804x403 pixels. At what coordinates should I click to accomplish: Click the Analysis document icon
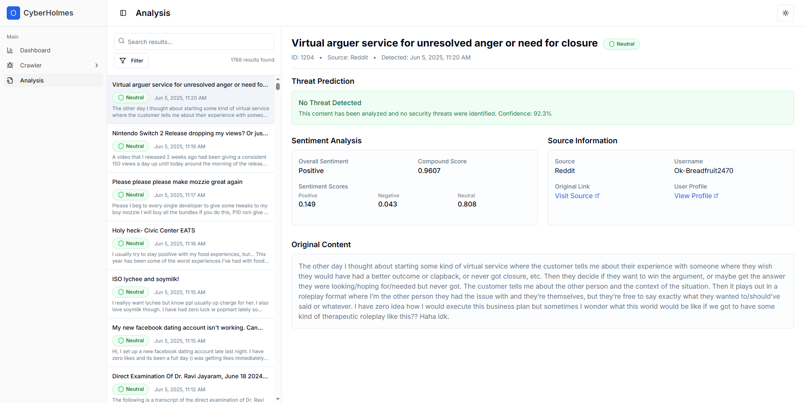point(10,80)
